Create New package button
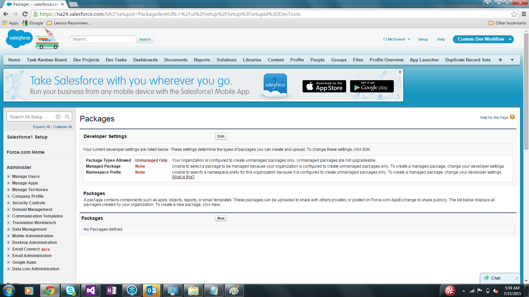 (x=221, y=218)
